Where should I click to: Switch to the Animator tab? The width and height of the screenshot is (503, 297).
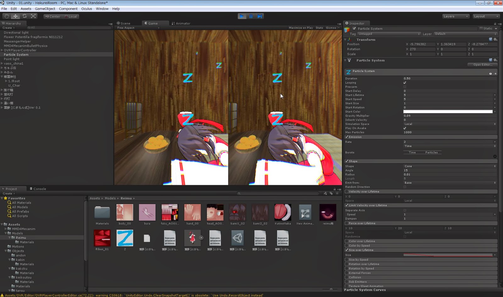click(181, 23)
